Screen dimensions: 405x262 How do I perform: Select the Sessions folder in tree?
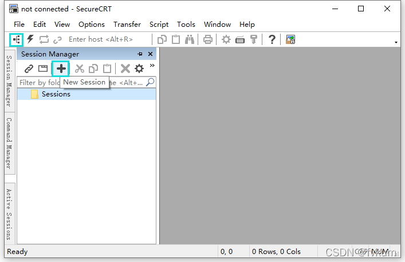coord(86,94)
